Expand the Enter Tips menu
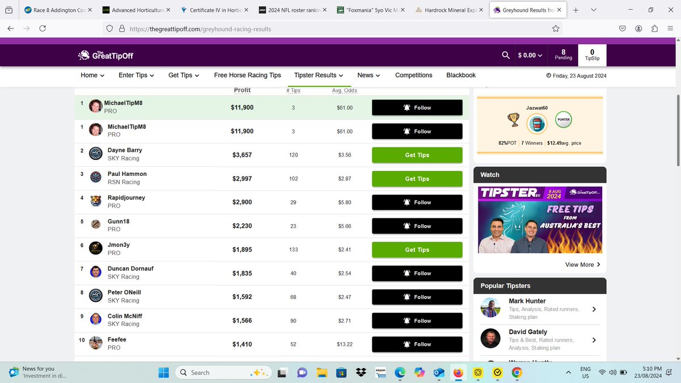681x383 pixels. [x=136, y=75]
